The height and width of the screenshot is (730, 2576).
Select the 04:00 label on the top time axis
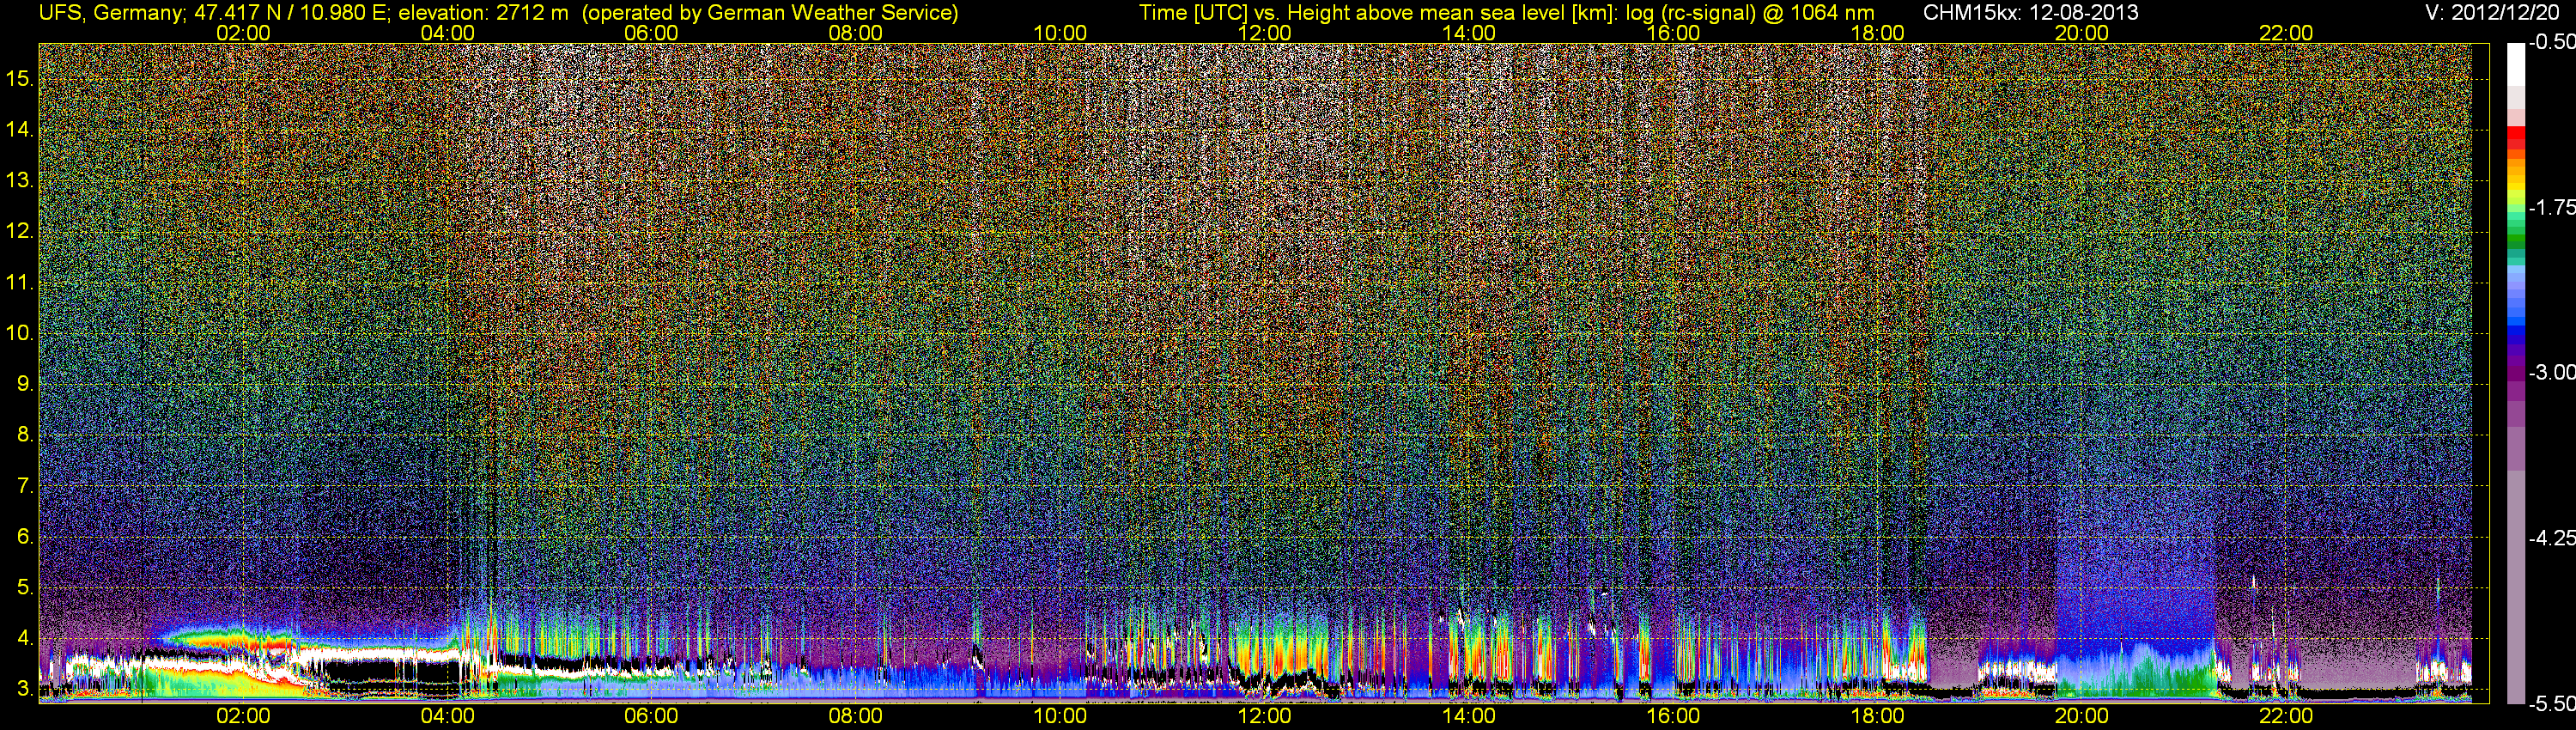(447, 33)
